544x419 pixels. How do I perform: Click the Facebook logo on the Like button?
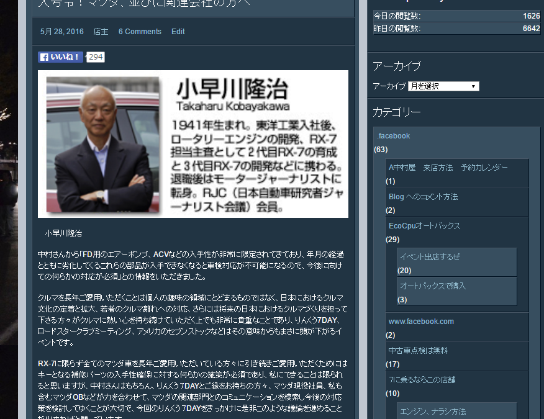click(44, 56)
